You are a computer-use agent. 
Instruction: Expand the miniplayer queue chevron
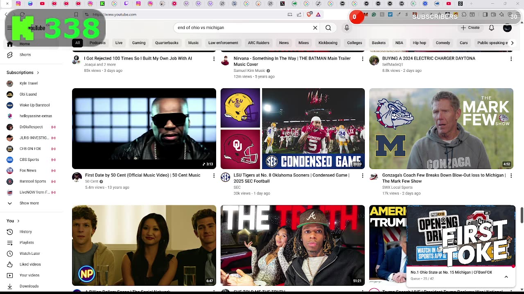[x=506, y=277]
